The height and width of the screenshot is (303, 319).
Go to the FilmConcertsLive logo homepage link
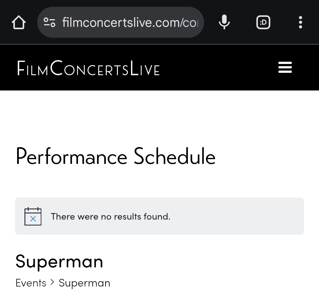[x=88, y=68]
